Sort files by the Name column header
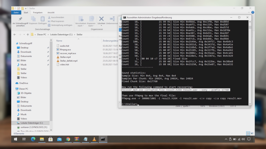Viewport: 266px width, 149px height. click(x=59, y=41)
